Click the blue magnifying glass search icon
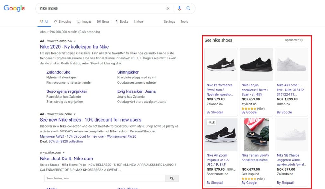This screenshot has height=189, width=325. pyautogui.click(x=189, y=8)
